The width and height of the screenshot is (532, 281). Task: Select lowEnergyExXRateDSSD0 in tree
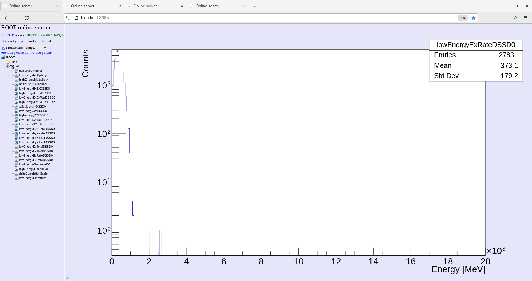[37, 129]
